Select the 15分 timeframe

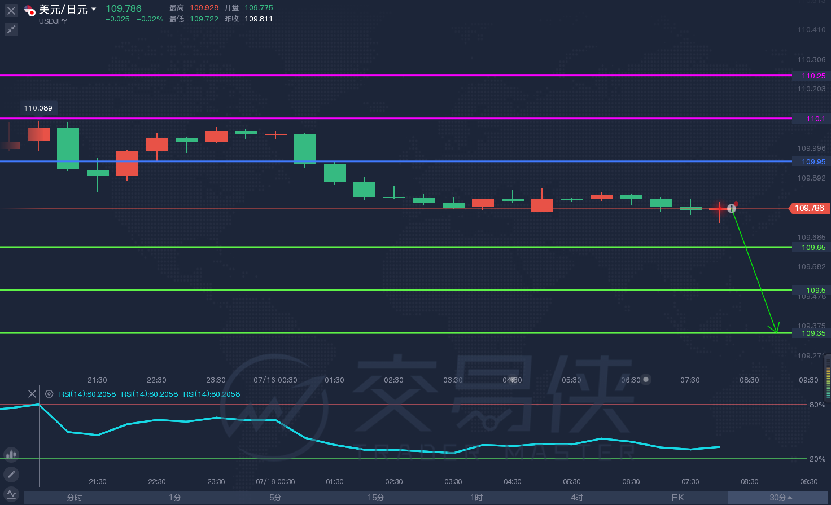[x=376, y=498]
